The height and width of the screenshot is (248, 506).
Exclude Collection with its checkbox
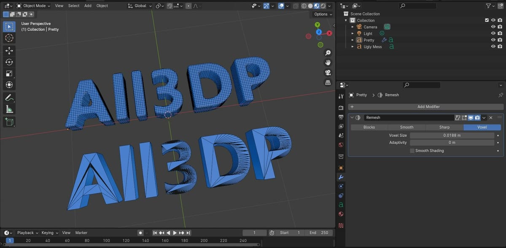(x=487, y=20)
